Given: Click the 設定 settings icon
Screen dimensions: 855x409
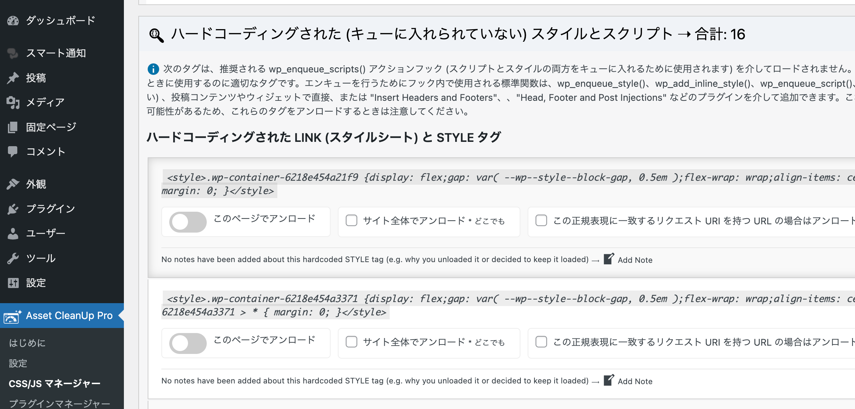Looking at the screenshot, I should tap(13, 283).
